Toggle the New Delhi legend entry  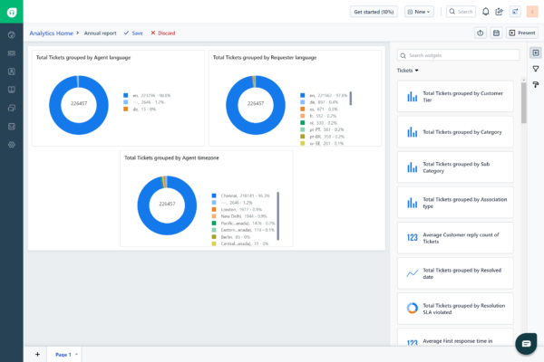click(x=239, y=216)
